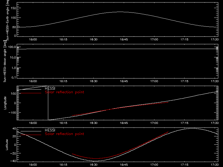Screen dimensions: 223x167
Task: Select the -20 tick on Latitude axis
Action: click(x=13, y=153)
